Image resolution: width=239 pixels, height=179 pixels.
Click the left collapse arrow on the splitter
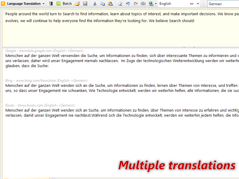(x=184, y=47)
